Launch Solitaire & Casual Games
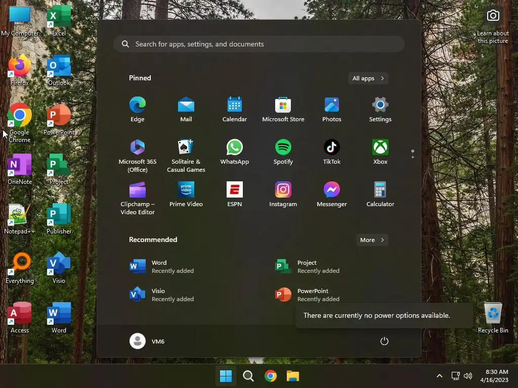The image size is (518, 388). (x=186, y=156)
